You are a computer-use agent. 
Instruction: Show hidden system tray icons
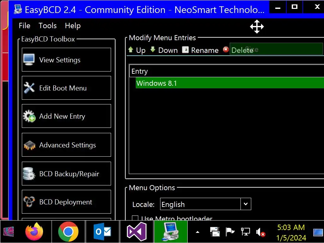click(x=197, y=232)
